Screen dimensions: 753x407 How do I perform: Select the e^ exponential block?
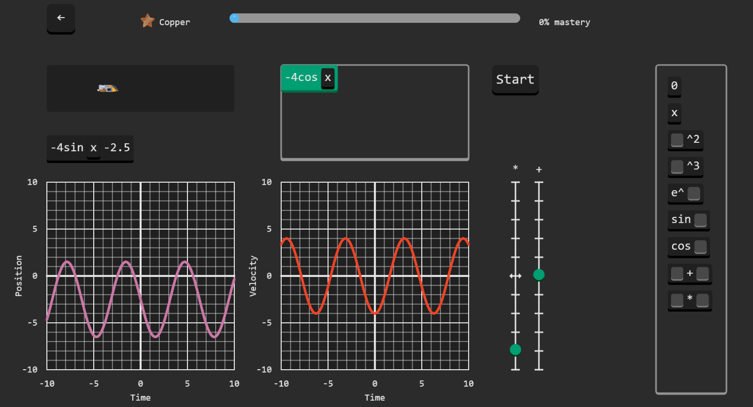tap(678, 193)
